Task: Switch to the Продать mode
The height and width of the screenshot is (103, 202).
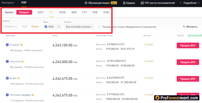Action: coord(24,12)
